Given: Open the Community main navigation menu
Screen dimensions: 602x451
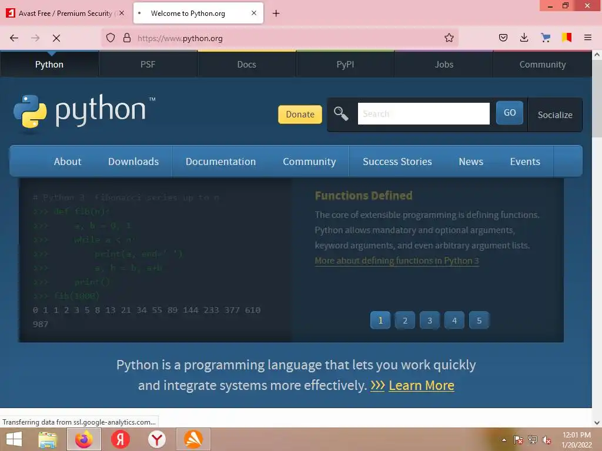Looking at the screenshot, I should [309, 161].
